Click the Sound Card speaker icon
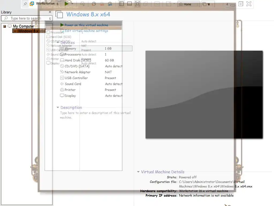Screen dimensions: 274x206 click(x=62, y=84)
